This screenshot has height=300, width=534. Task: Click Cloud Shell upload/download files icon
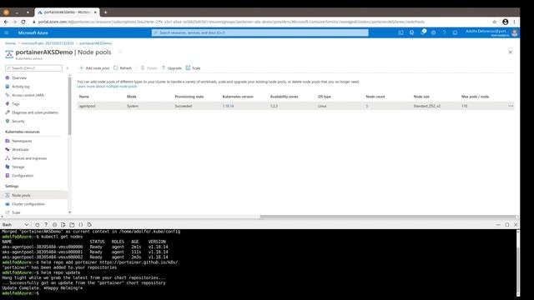click(63, 224)
